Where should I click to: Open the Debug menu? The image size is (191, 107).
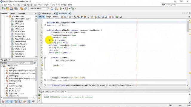(41, 5)
